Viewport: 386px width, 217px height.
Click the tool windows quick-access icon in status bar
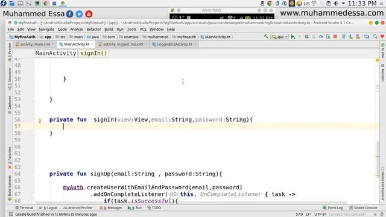pyautogui.click(x=11, y=215)
